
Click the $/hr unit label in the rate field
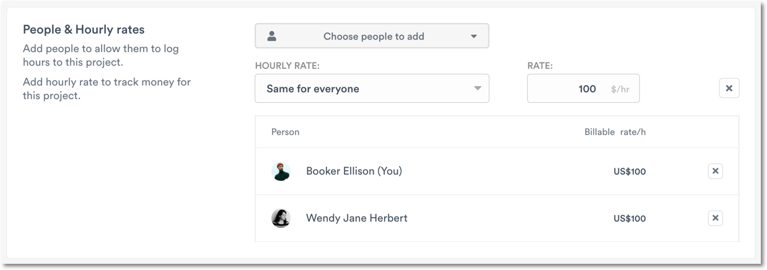tap(620, 89)
